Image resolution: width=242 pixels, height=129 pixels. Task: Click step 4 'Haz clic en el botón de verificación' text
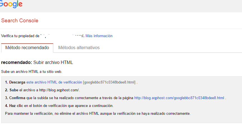tap(59, 106)
